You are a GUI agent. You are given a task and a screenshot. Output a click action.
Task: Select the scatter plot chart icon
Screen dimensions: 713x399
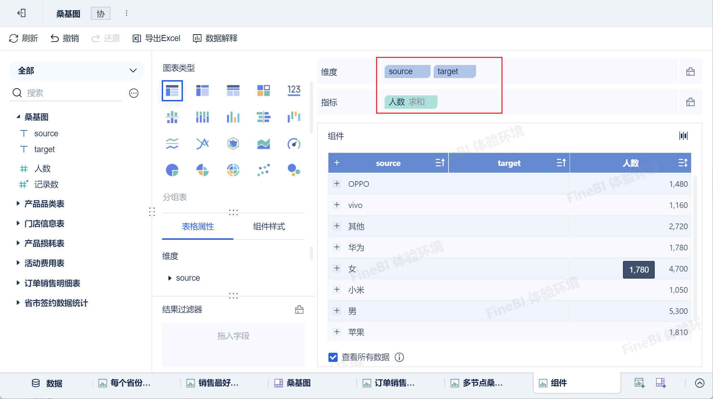point(263,170)
